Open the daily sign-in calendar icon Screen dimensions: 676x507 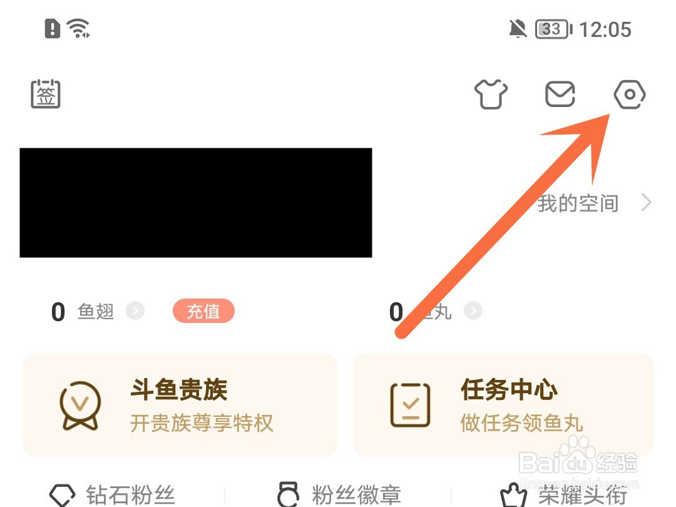(x=45, y=93)
